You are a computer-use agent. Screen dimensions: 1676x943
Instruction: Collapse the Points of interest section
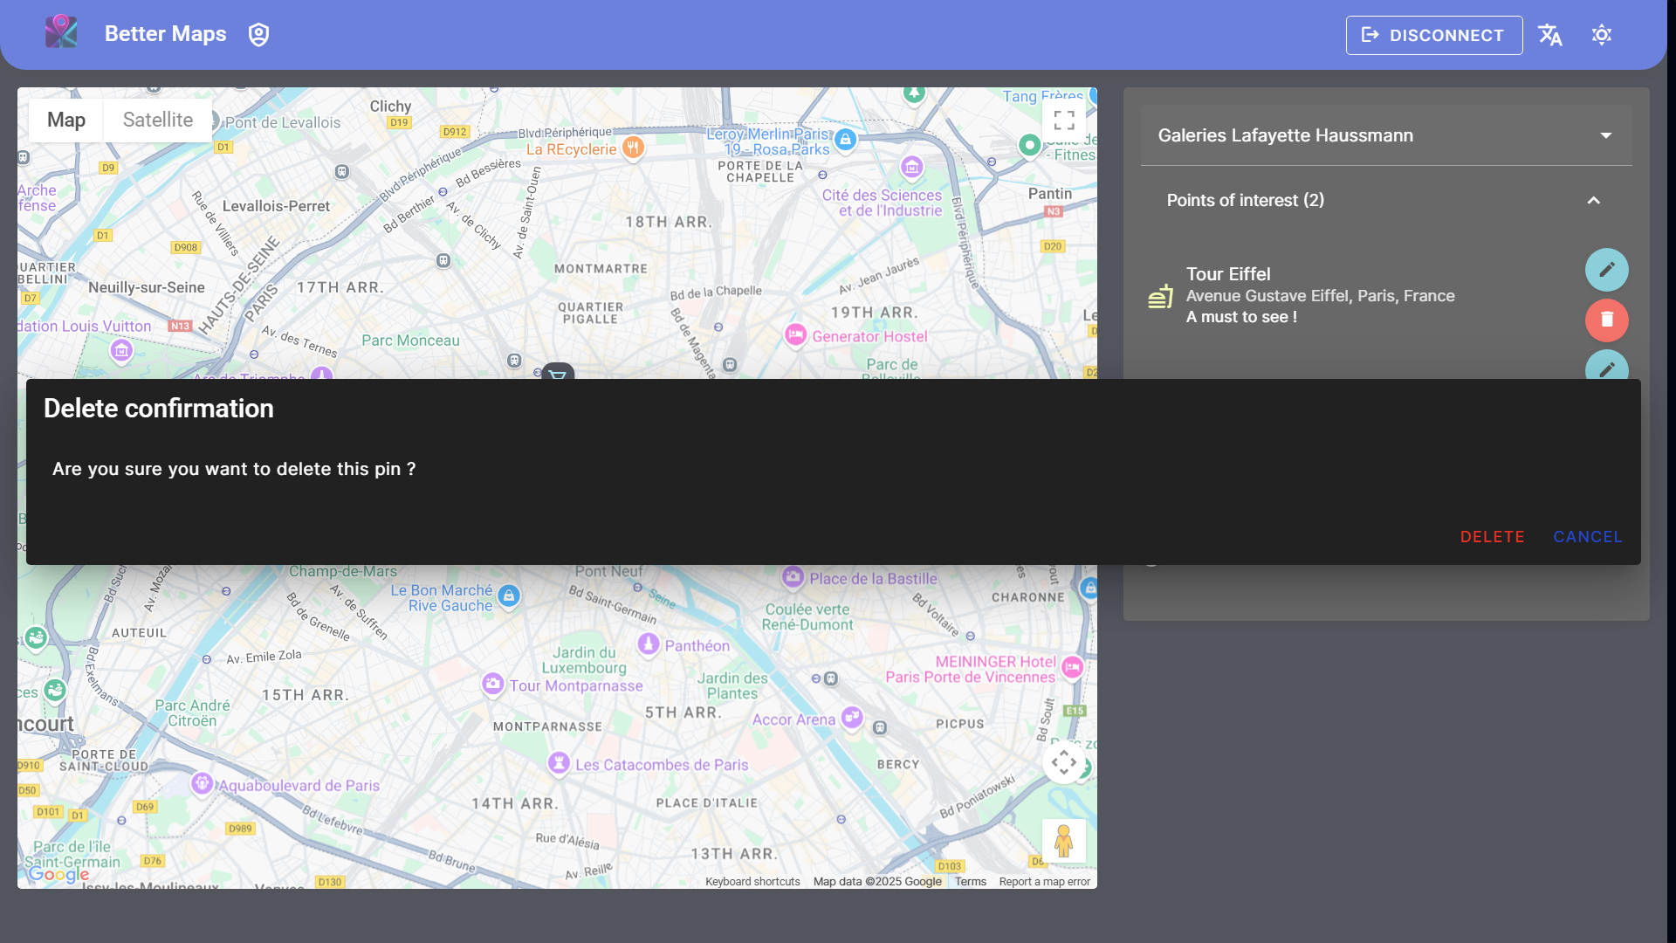click(1593, 201)
